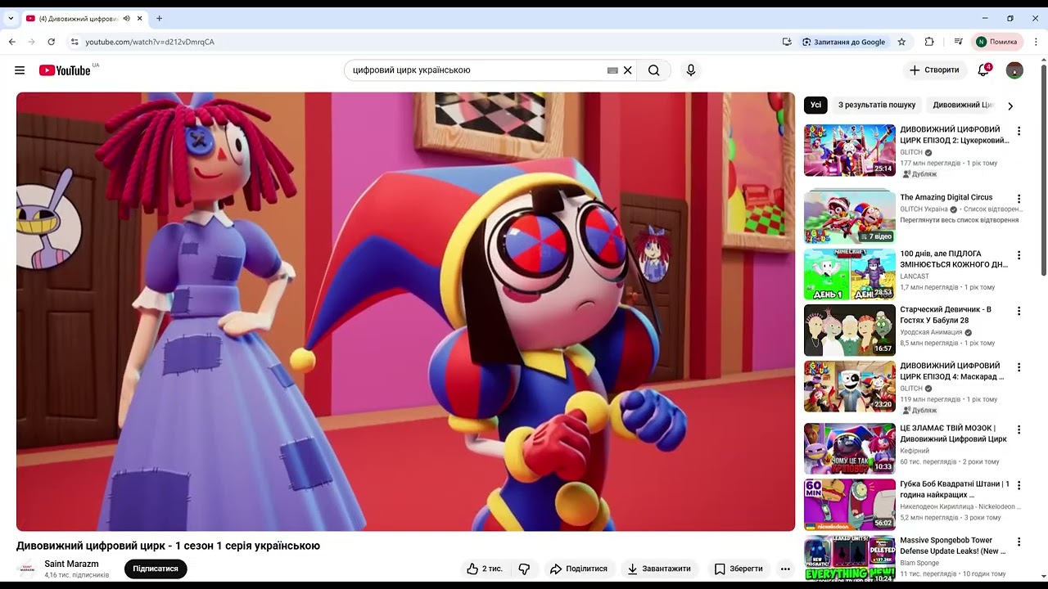Show more filter chips with right arrow

point(1010,106)
